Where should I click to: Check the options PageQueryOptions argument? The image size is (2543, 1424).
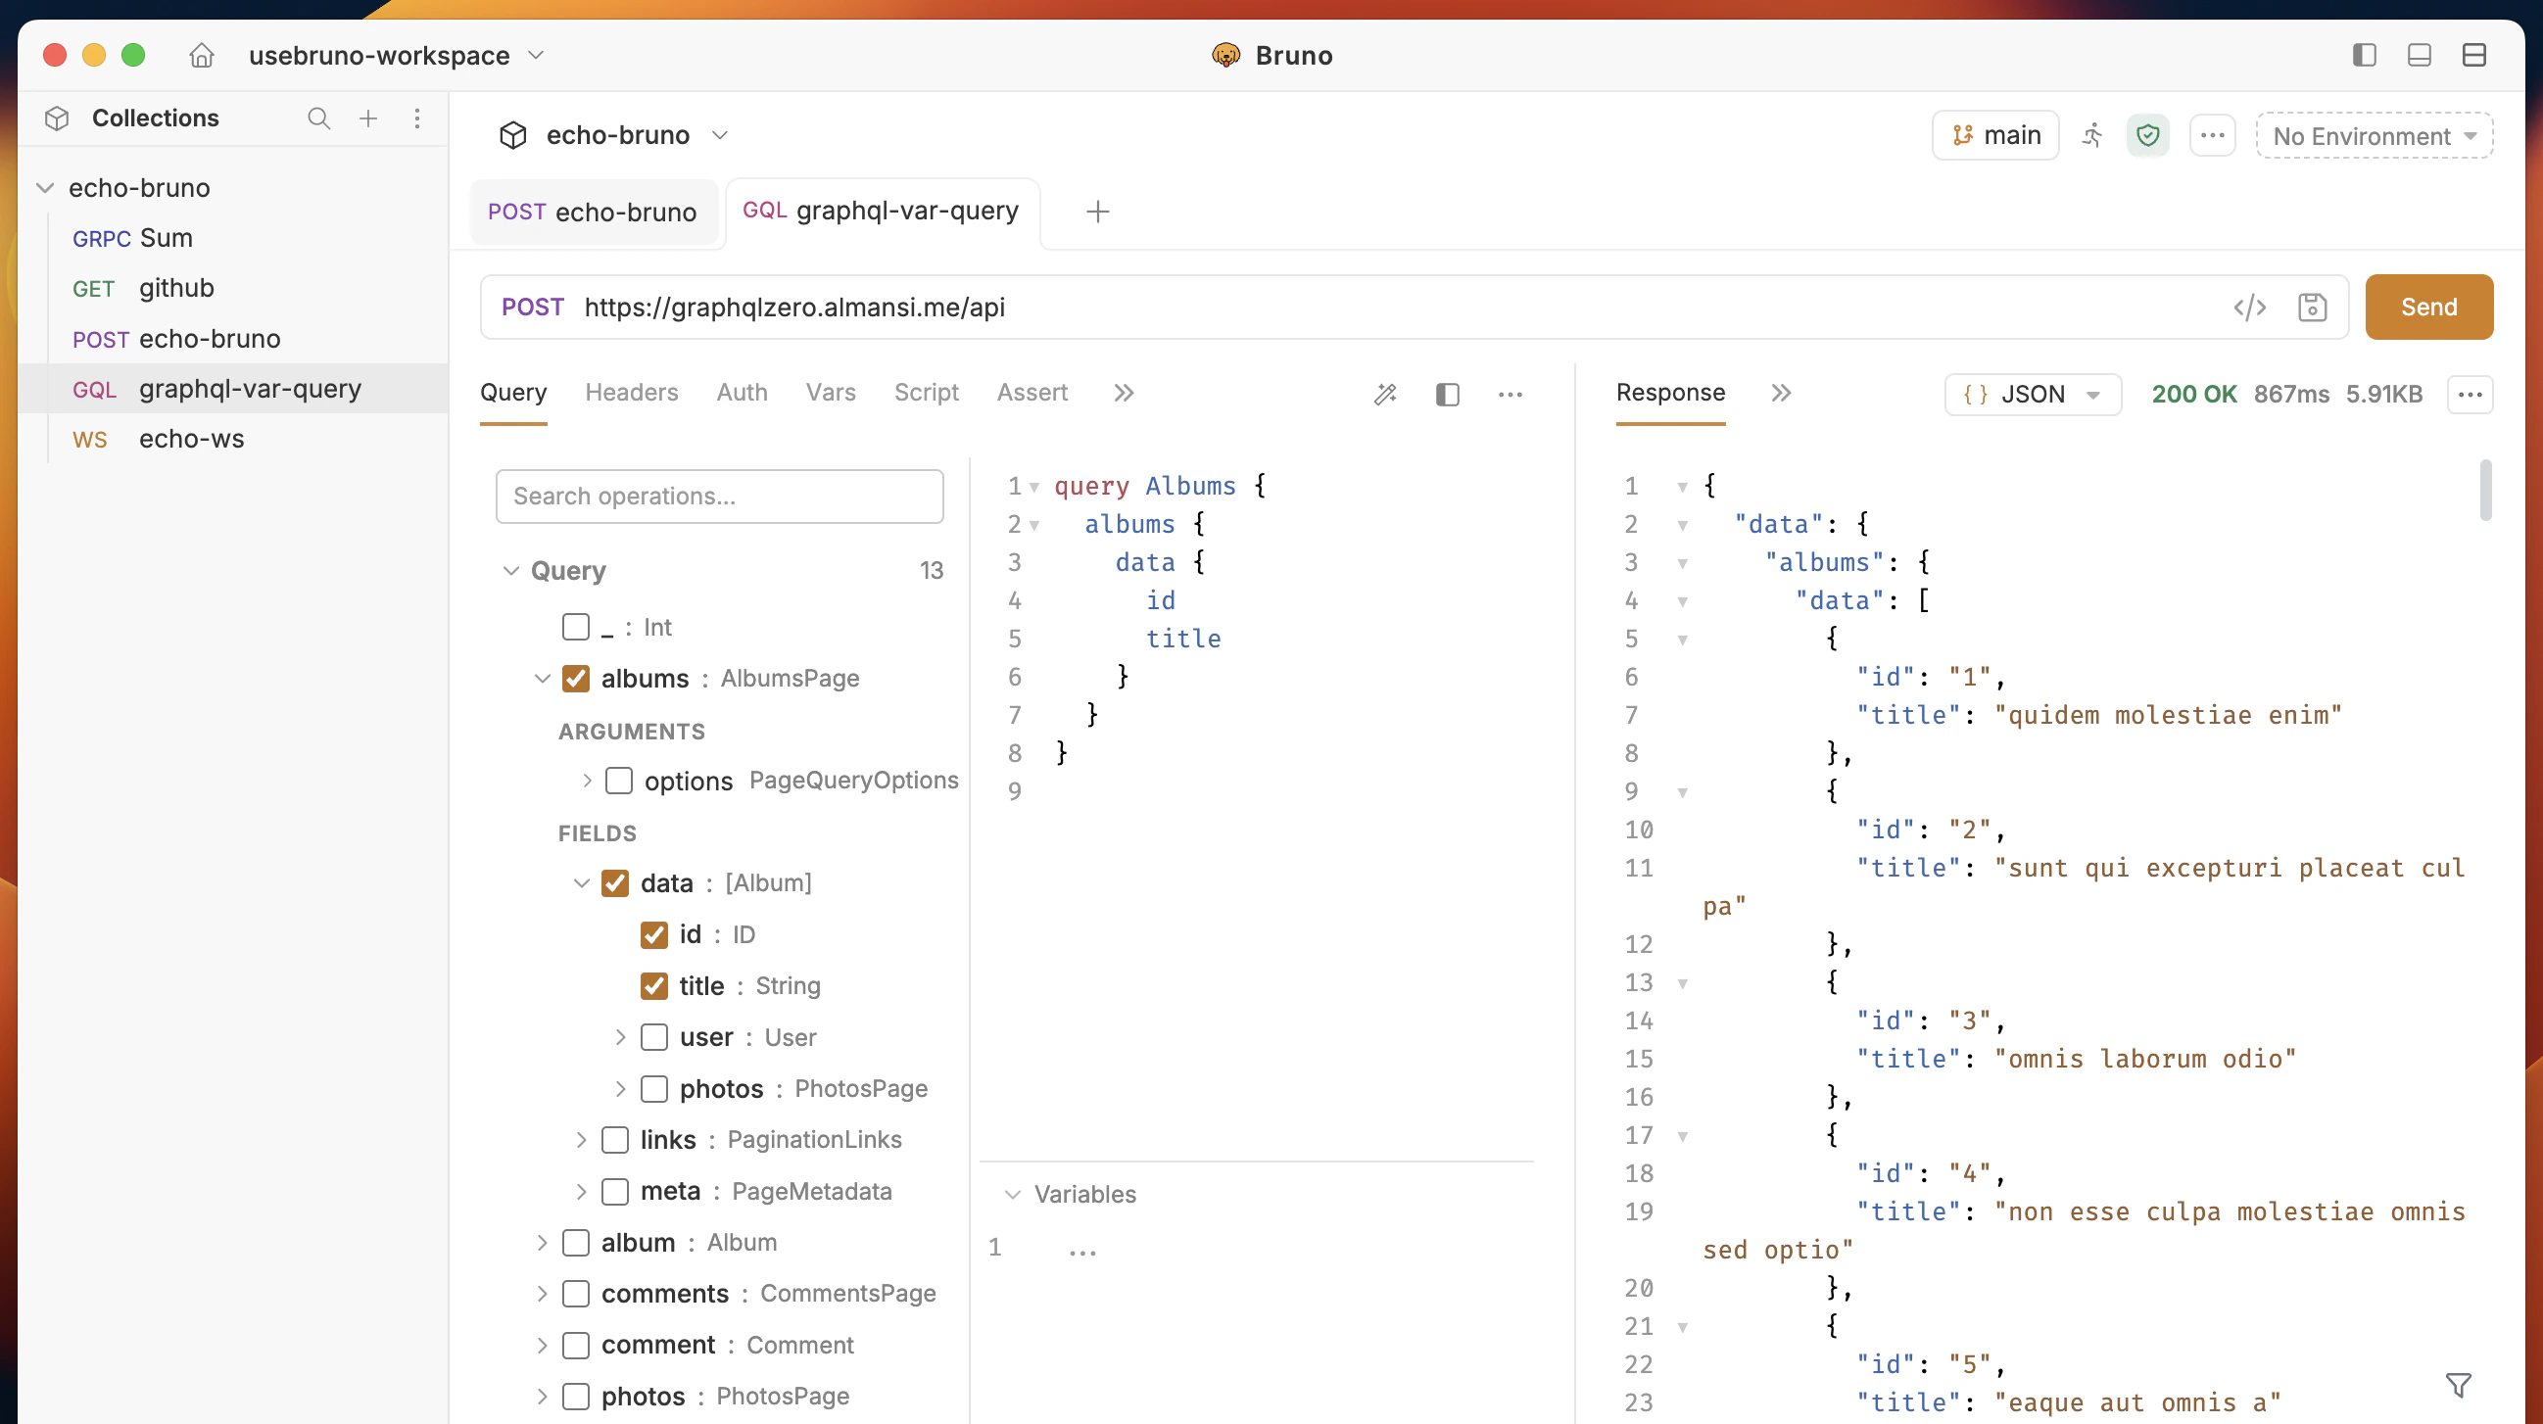(619, 780)
